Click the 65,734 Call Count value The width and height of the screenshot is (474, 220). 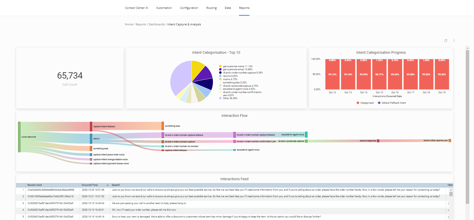pos(70,76)
